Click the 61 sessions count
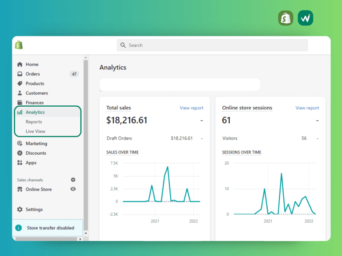Screen dimensions: 342x256 [x=226, y=120]
